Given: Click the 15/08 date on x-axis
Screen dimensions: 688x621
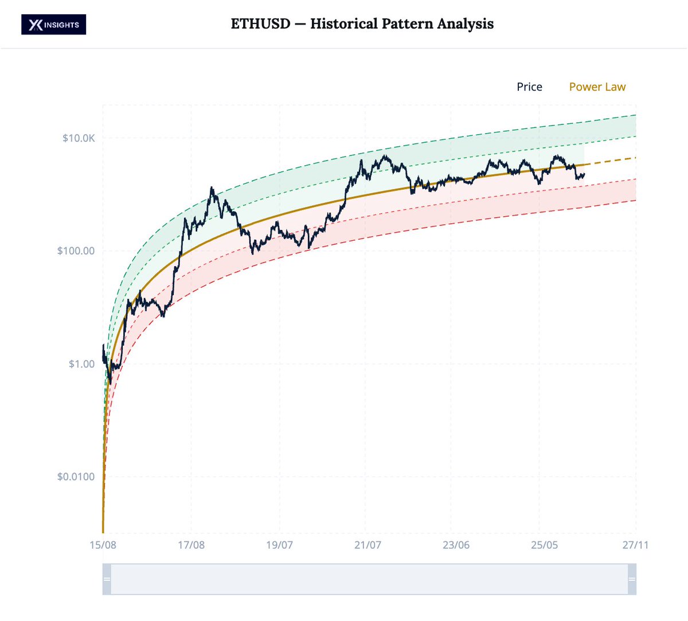Looking at the screenshot, I should point(103,545).
